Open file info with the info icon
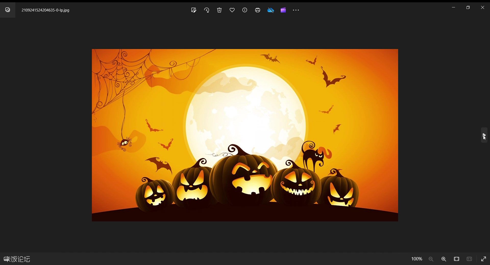 pyautogui.click(x=245, y=10)
